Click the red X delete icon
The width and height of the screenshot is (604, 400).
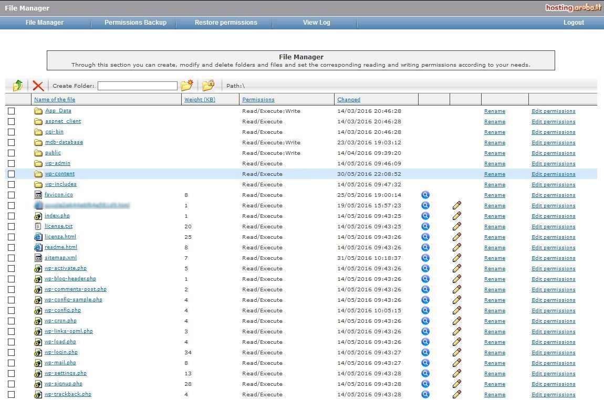[x=38, y=86]
